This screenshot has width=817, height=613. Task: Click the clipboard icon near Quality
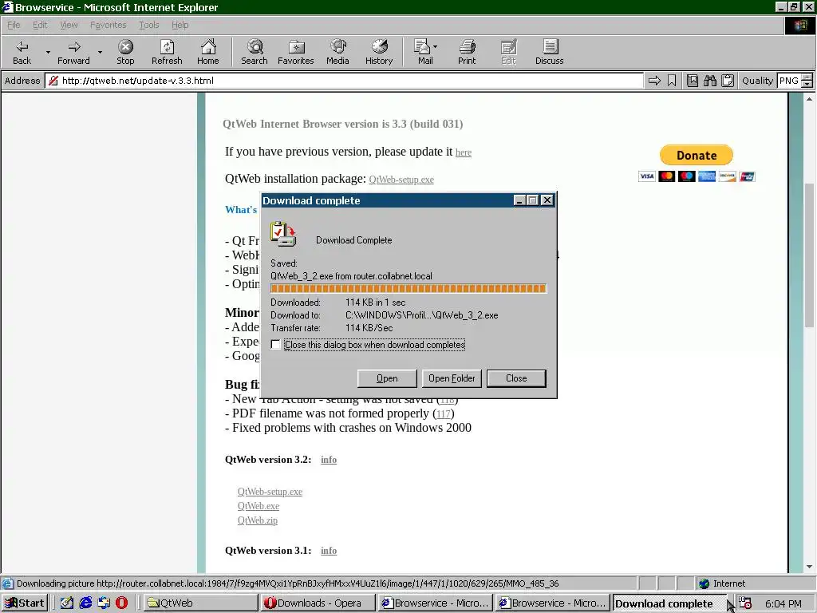[728, 81]
